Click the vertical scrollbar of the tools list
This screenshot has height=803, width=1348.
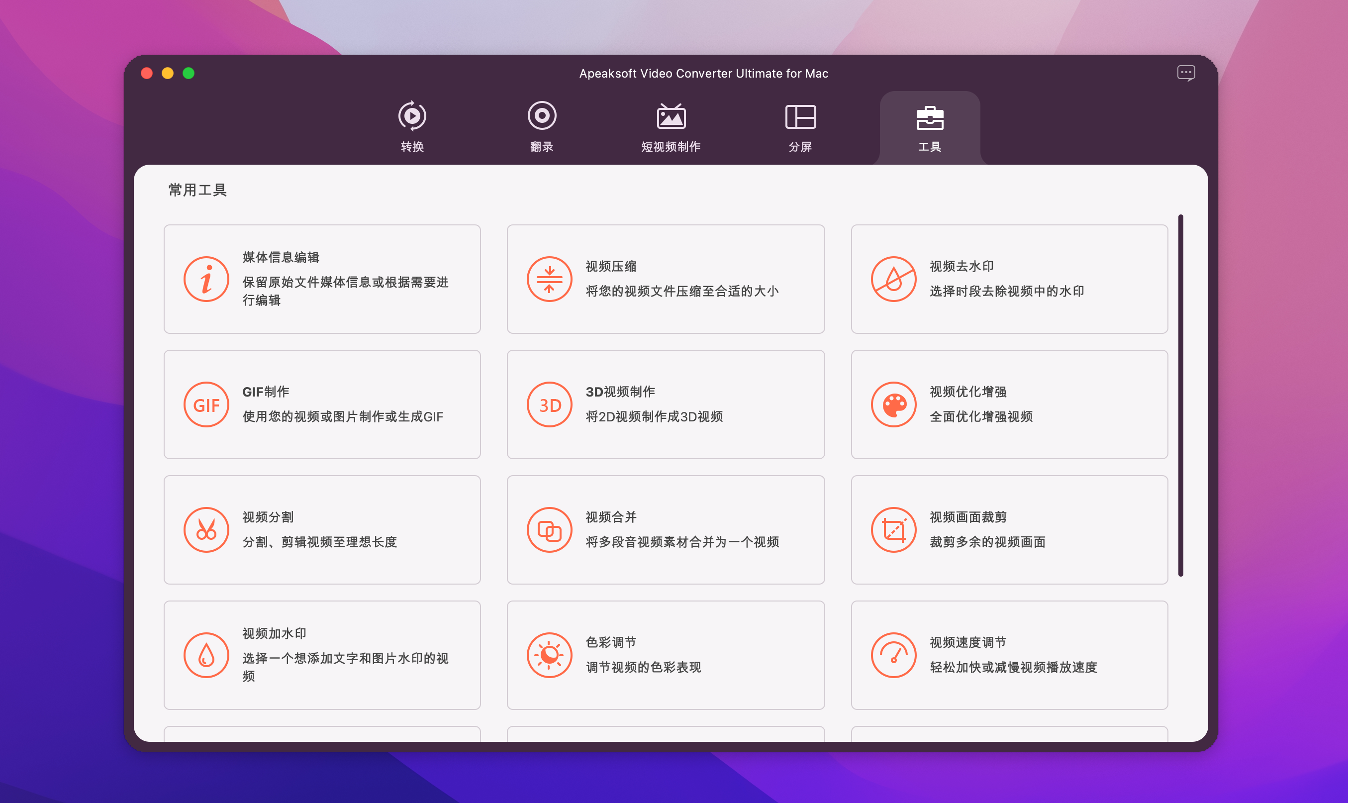pos(1181,395)
